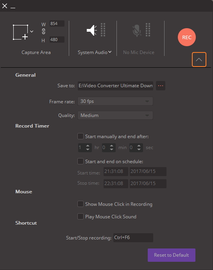Screen dimensions: 213x270
Task: Check Play Mouse Click Sound option
Action: (x=81, y=216)
